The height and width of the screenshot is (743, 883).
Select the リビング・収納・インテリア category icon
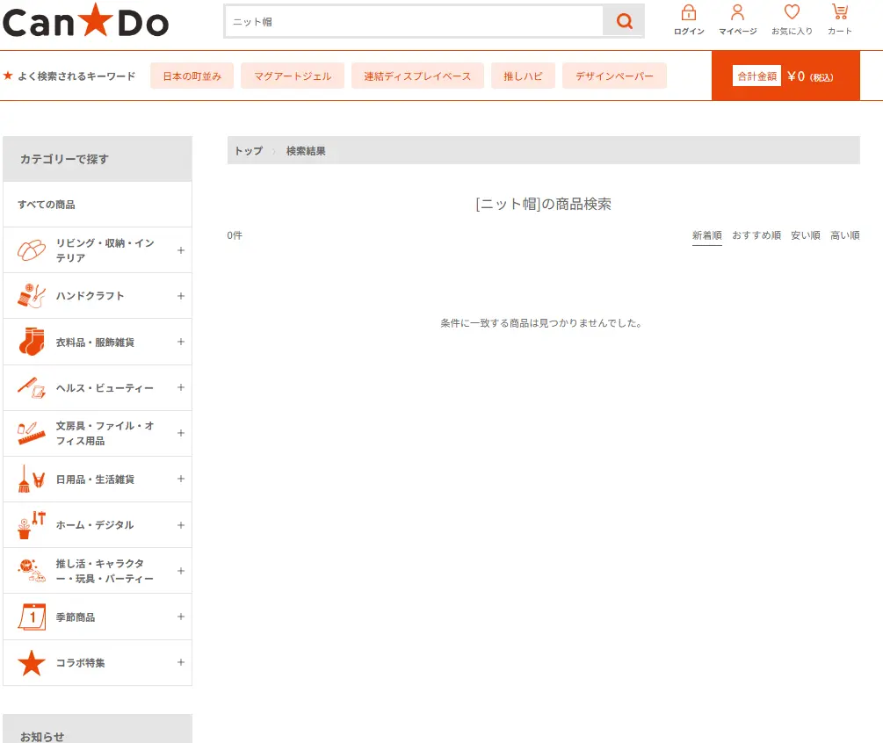tap(30, 249)
